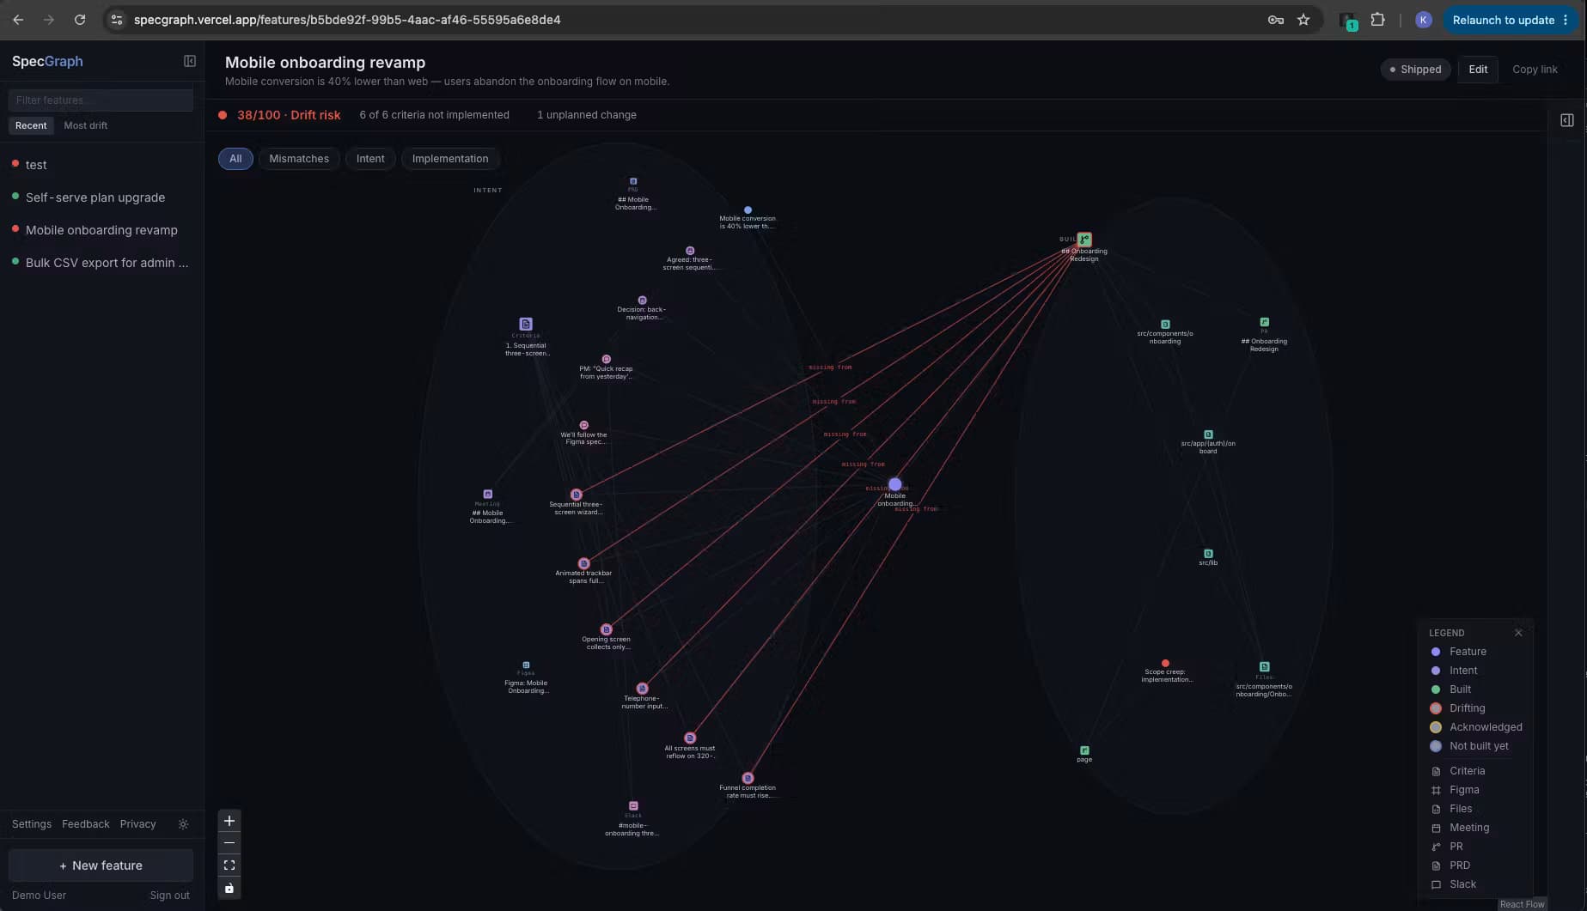
Task: Click the React Flow attribution link
Action: 1522,904
